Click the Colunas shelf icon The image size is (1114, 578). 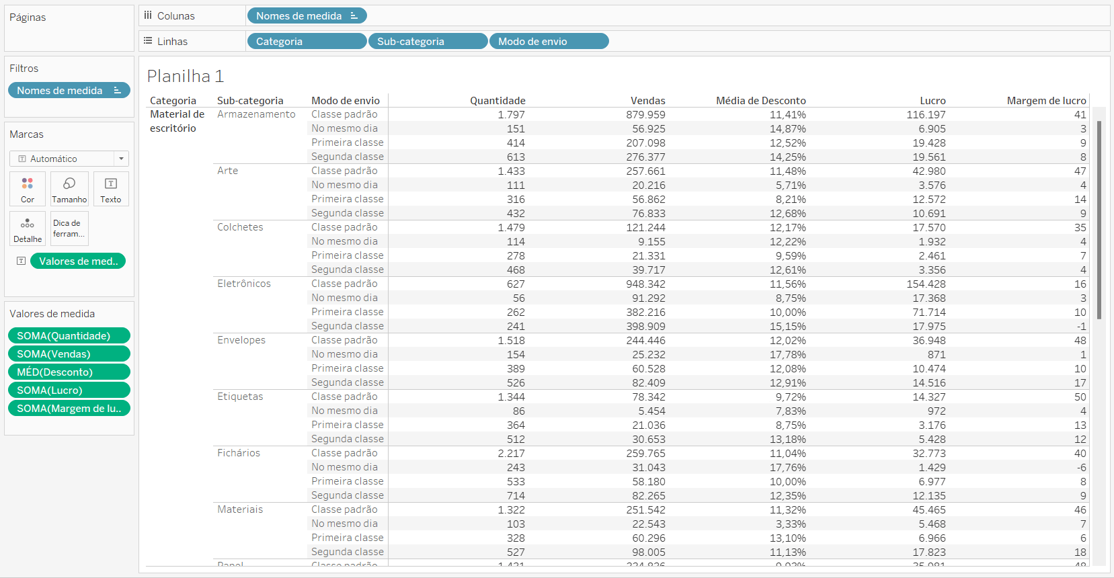148,15
